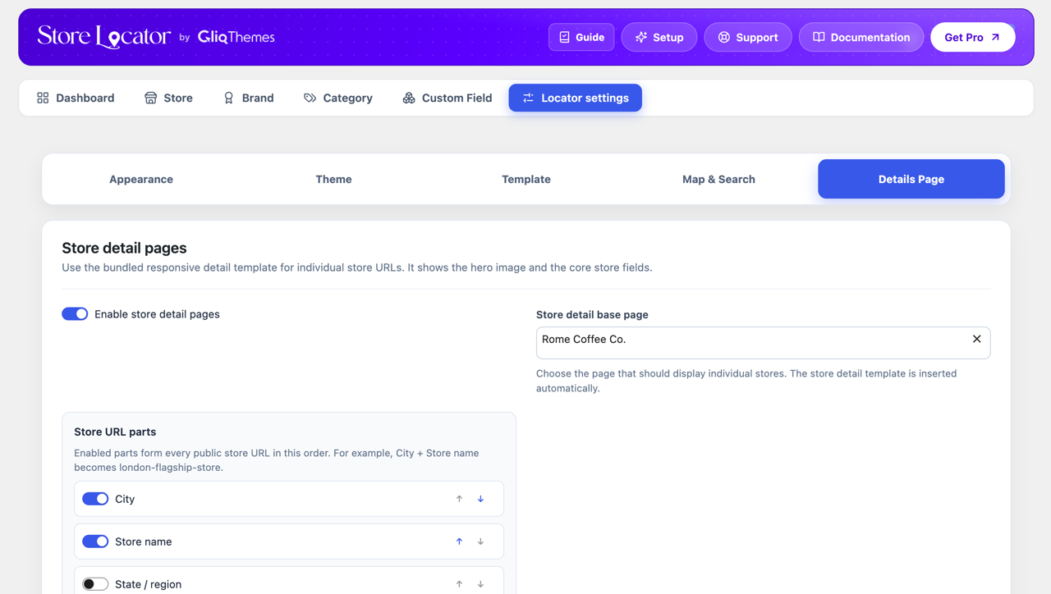Viewport: 1051px width, 594px height.
Task: Click the Get Pro arrow icon
Action: 995,37
